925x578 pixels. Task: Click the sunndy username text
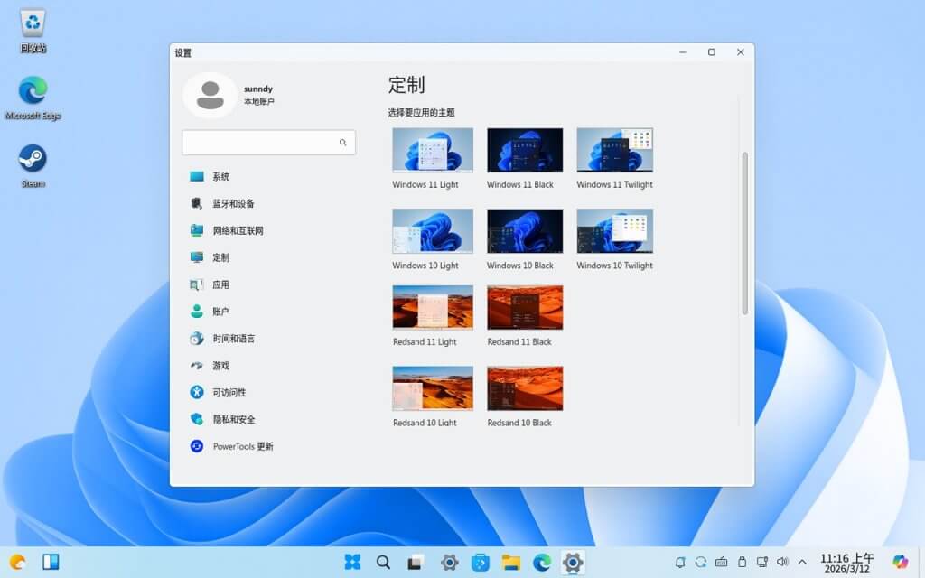pos(258,89)
